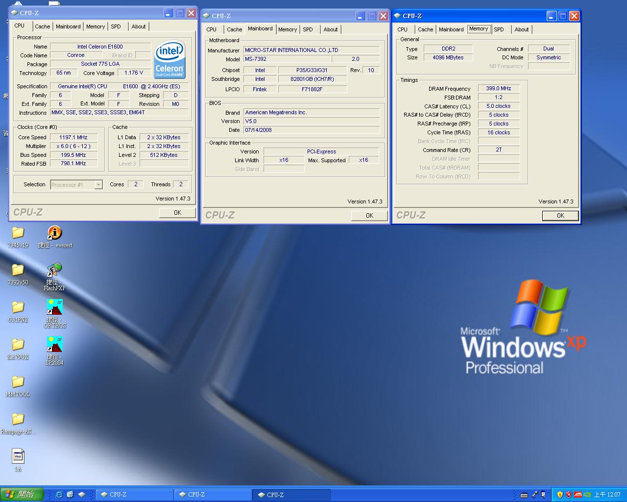Image resolution: width=627 pixels, height=502 pixels.
Task: Launch the SP2004 desktop shortcut
Action: [x=54, y=345]
